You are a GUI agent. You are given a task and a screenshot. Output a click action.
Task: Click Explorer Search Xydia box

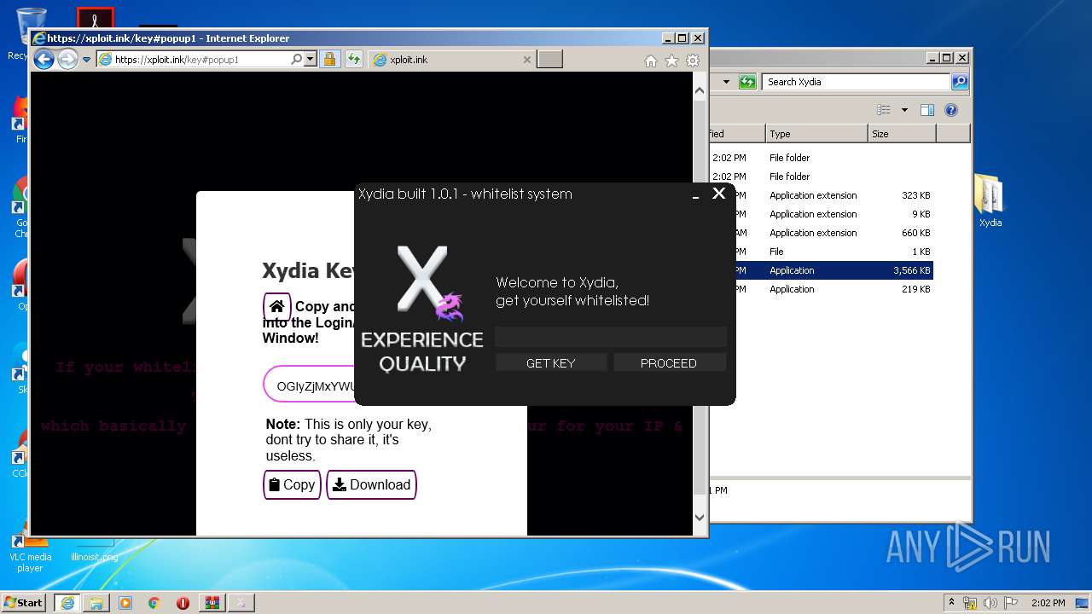tap(856, 82)
